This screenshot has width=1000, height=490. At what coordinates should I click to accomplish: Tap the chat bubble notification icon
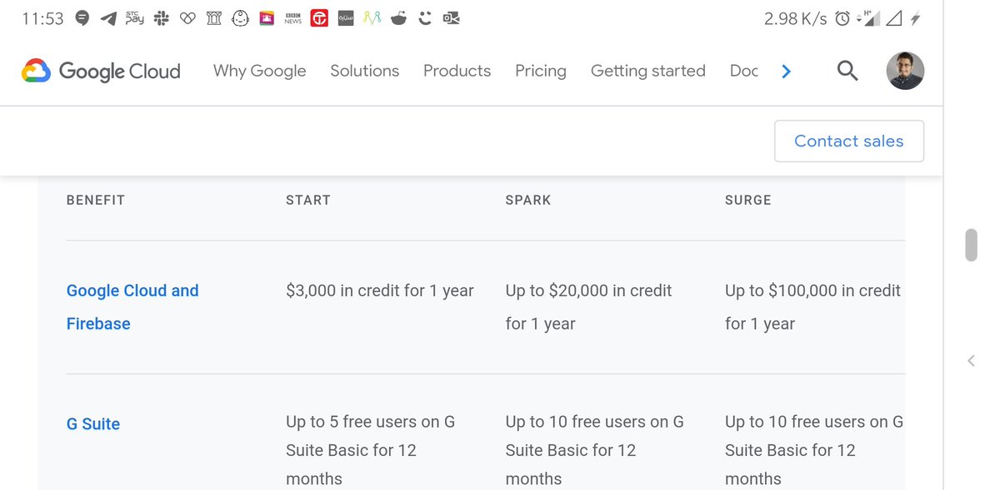pos(82,18)
